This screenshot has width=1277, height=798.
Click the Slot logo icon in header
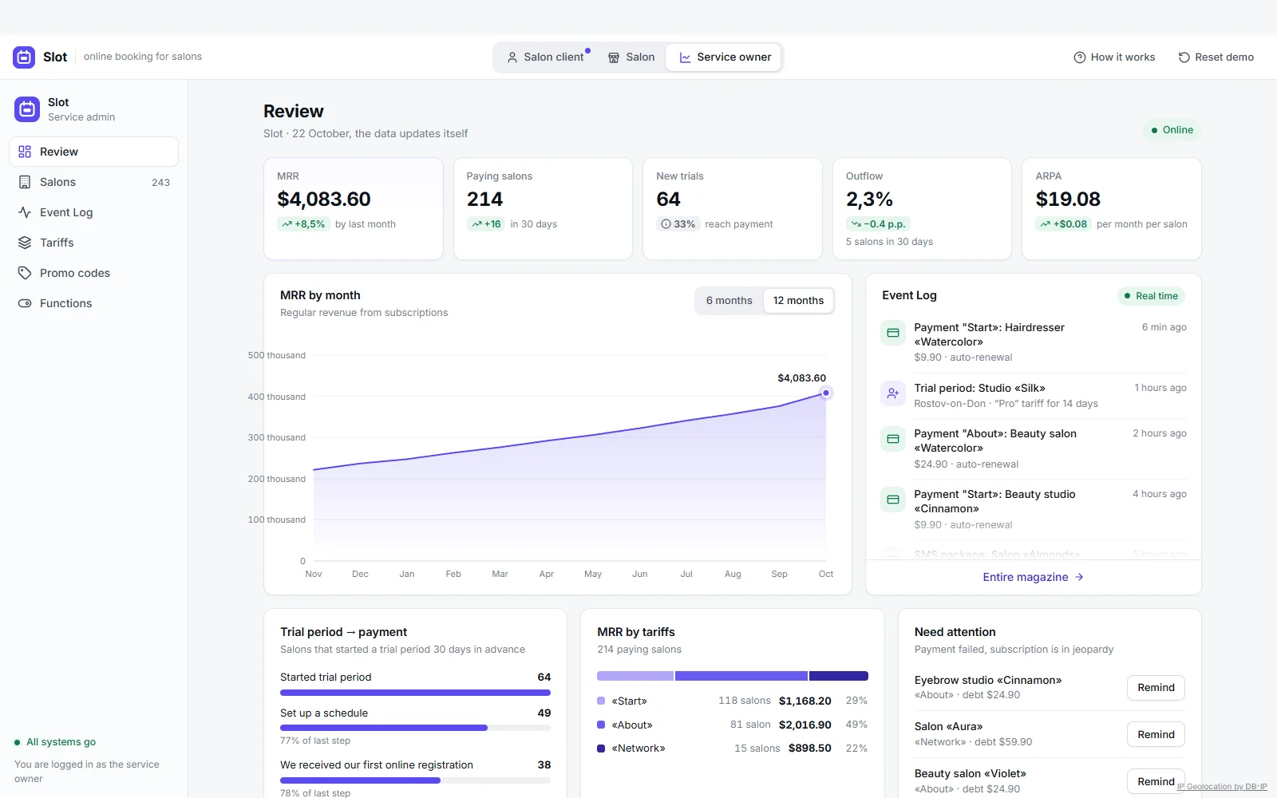click(24, 57)
